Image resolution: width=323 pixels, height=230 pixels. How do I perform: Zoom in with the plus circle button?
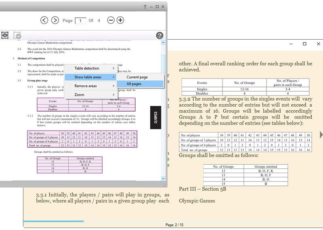tap(120, 20)
